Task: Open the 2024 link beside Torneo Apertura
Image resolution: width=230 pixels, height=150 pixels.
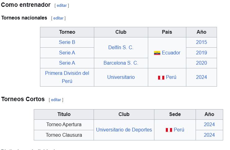Action: pos(209,125)
